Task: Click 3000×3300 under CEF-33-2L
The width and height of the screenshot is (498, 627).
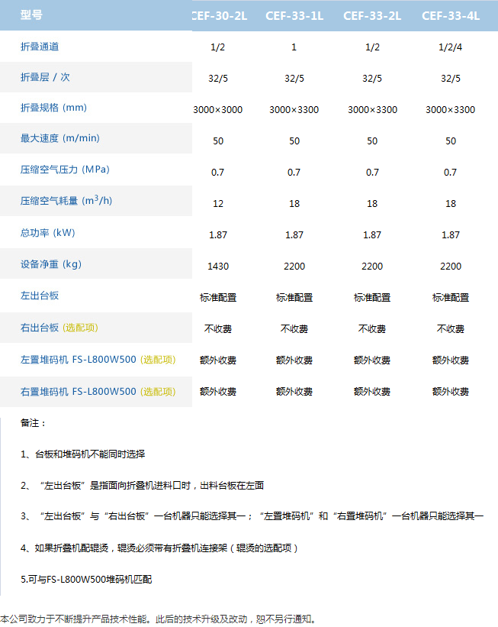Action: tap(372, 109)
